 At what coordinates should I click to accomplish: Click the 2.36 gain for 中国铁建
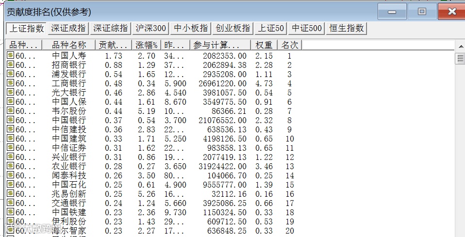[x=147, y=212]
